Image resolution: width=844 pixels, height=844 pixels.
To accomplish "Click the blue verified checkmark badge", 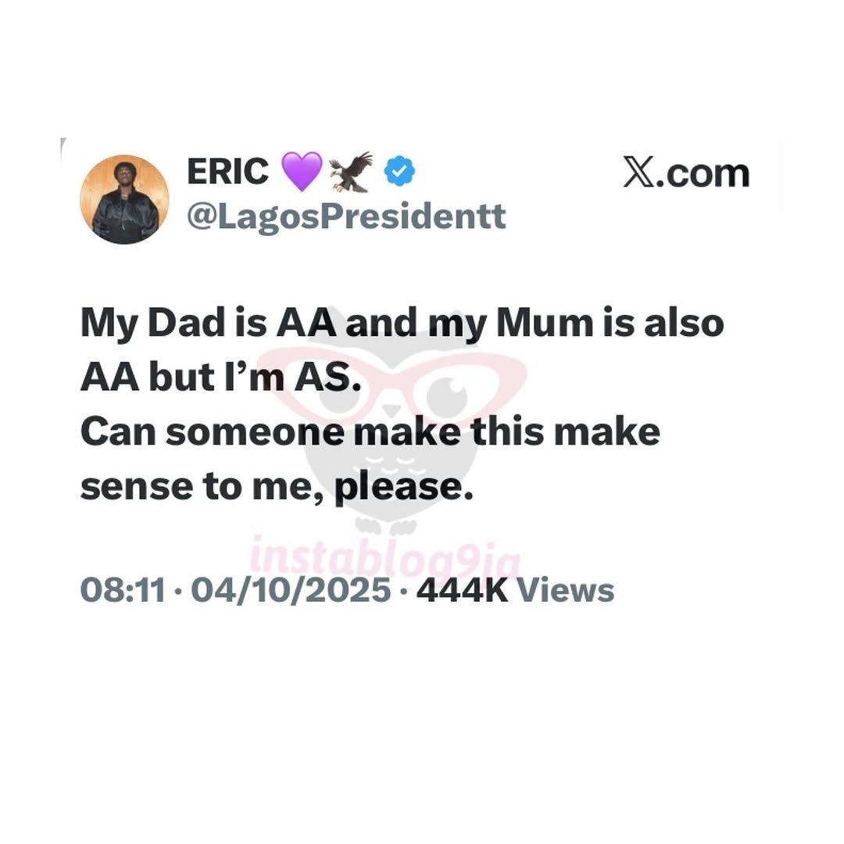I will pos(402,172).
